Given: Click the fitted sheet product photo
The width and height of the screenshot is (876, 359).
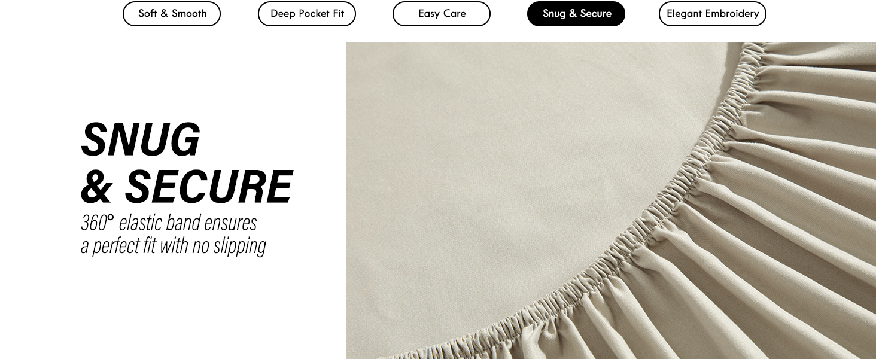Looking at the screenshot, I should click(611, 200).
